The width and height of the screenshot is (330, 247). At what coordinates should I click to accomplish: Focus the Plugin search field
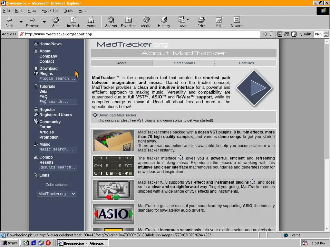(x=58, y=78)
